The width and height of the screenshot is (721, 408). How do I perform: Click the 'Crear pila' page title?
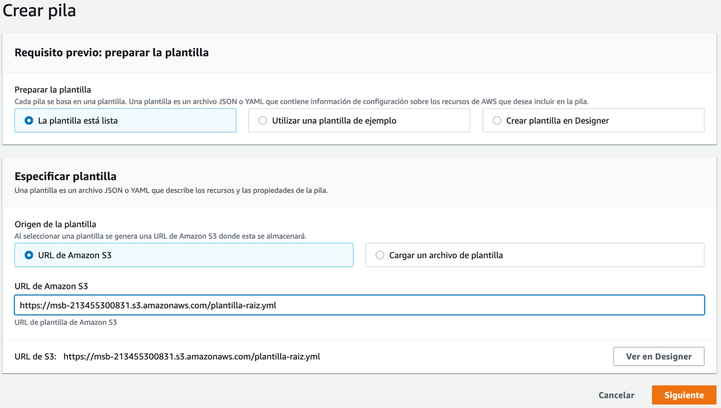coord(39,10)
